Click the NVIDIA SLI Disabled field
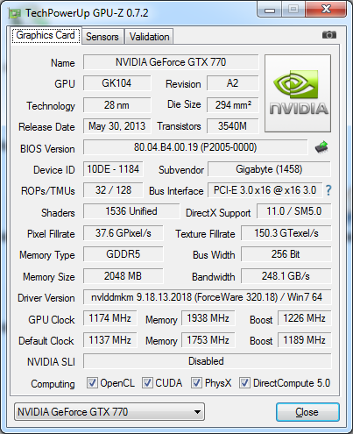353x434 pixels. (208, 361)
